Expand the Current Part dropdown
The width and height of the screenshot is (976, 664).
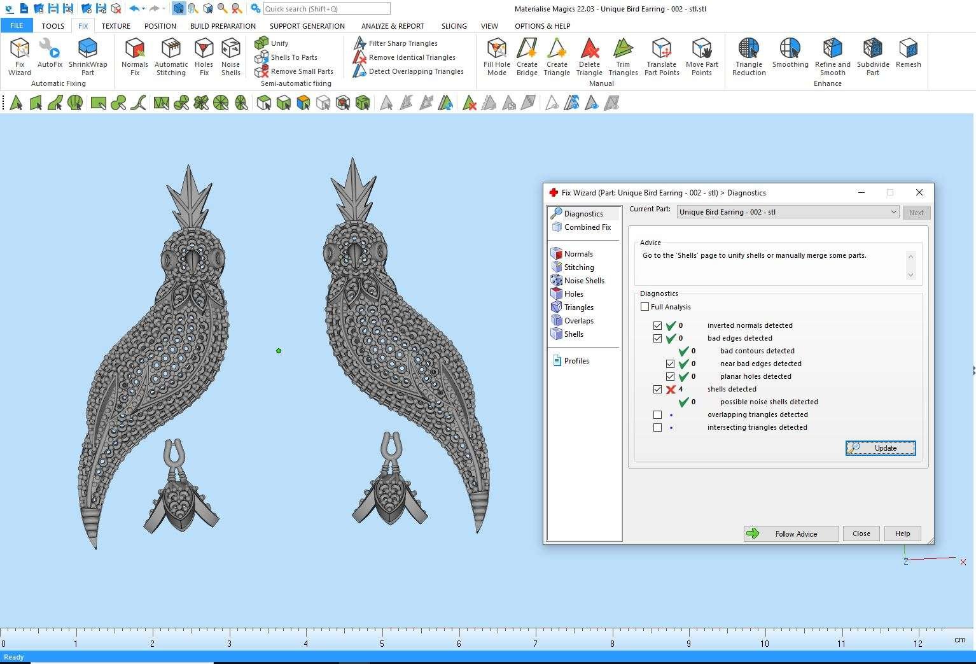click(893, 212)
